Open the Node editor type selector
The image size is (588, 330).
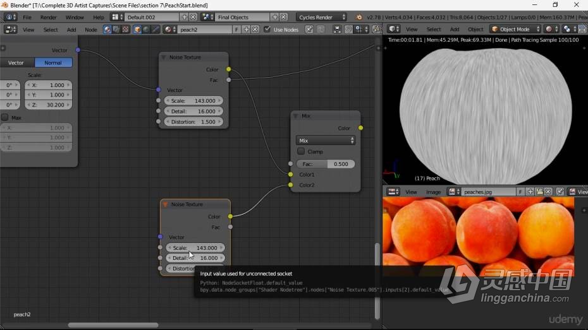point(11,30)
